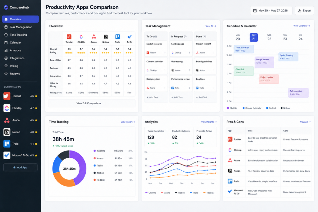Select Microsoft To Do icon in Compare Apps

click(7, 156)
